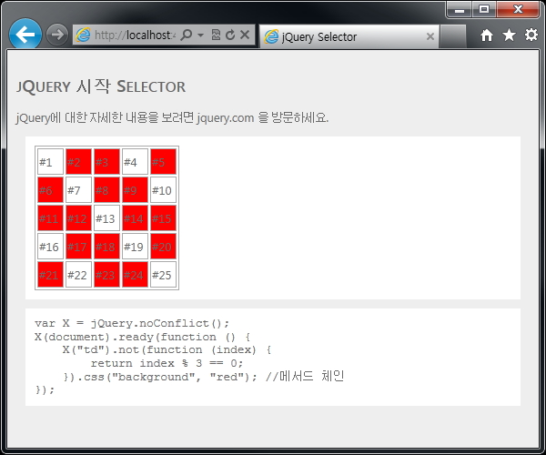546x455 pixels.
Task: Click red cell #17
Action: click(x=78, y=246)
